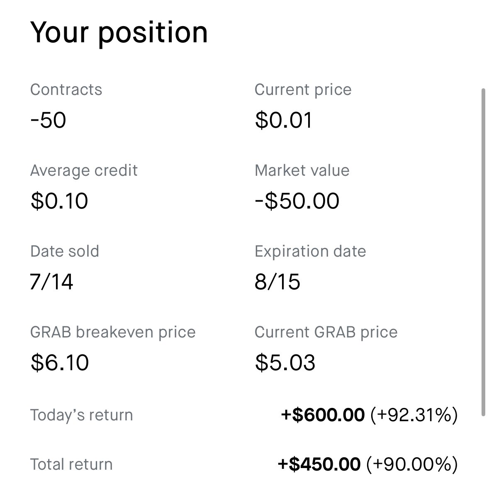
Task: Click the GRAB breakeven price label
Action: pos(113,332)
